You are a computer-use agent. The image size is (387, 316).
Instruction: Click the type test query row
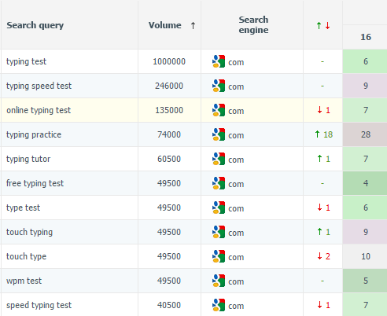193,208
